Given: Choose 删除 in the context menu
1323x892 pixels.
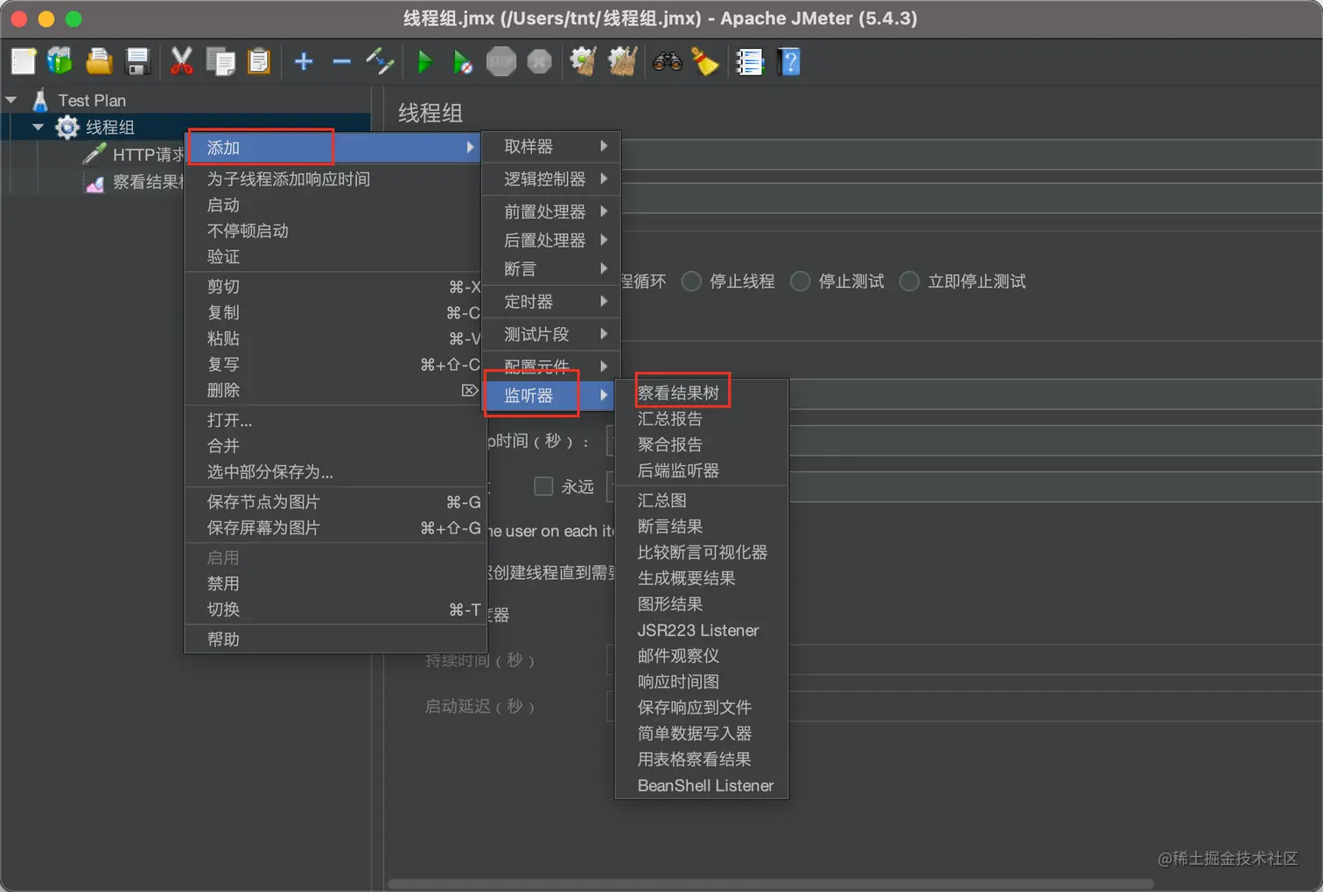Looking at the screenshot, I should coord(334,390).
